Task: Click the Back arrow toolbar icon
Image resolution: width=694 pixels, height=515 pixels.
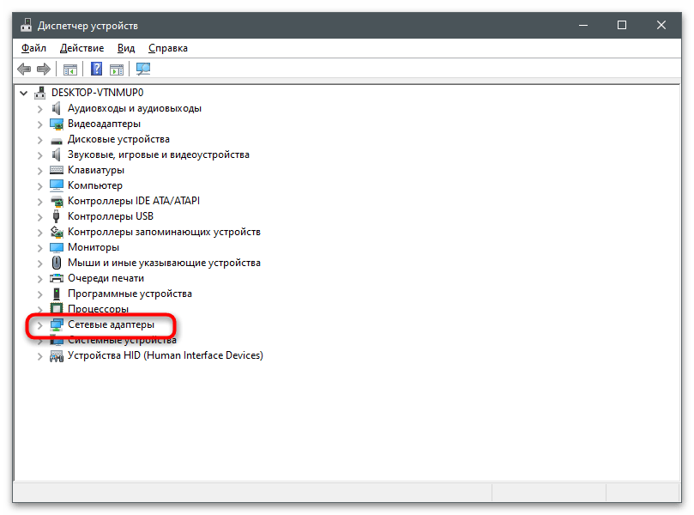Action: click(24, 69)
